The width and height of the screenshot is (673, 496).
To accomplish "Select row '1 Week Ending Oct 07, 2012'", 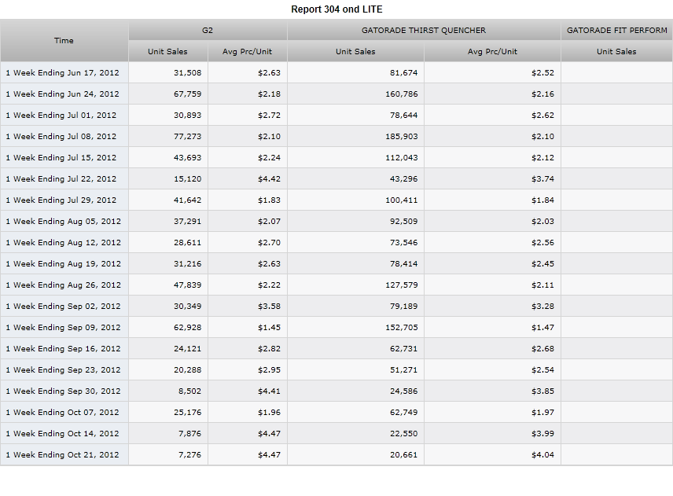I will [x=336, y=413].
